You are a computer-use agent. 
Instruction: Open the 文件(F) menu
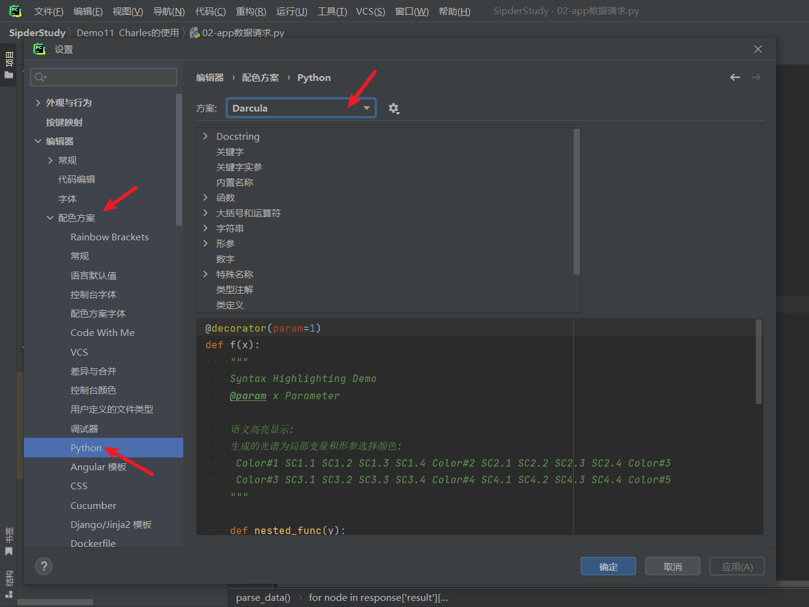point(49,11)
